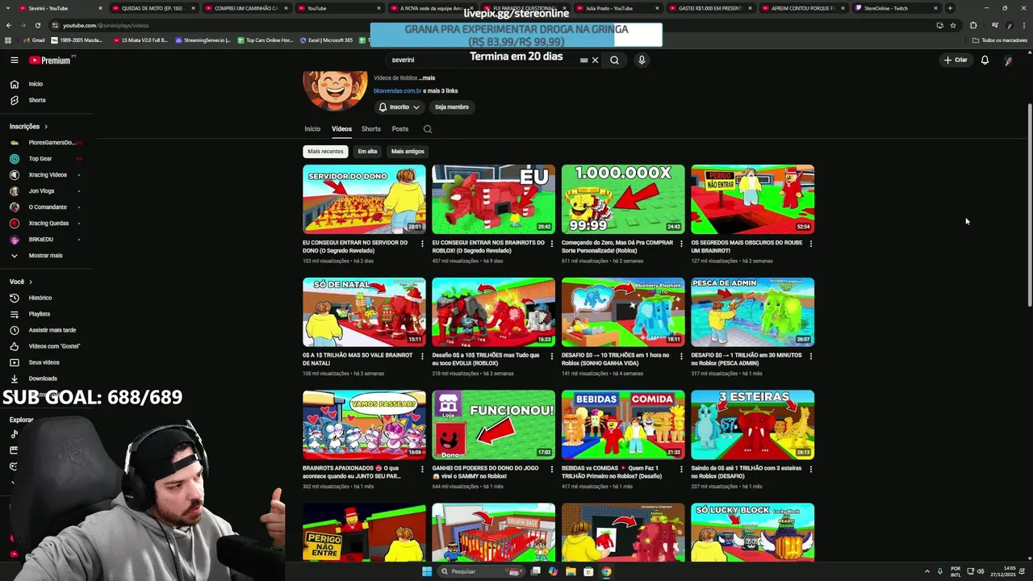Open the Inscrito subscription dropdown
Image resolution: width=1033 pixels, height=581 pixels.
point(399,107)
